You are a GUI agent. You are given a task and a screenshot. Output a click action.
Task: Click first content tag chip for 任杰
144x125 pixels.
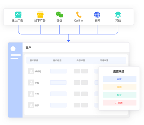(77, 94)
